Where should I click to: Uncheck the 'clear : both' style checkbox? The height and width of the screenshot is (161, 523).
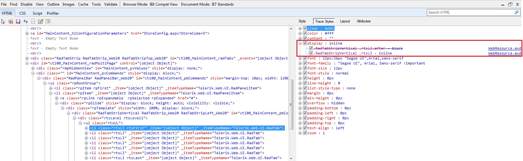point(305,28)
